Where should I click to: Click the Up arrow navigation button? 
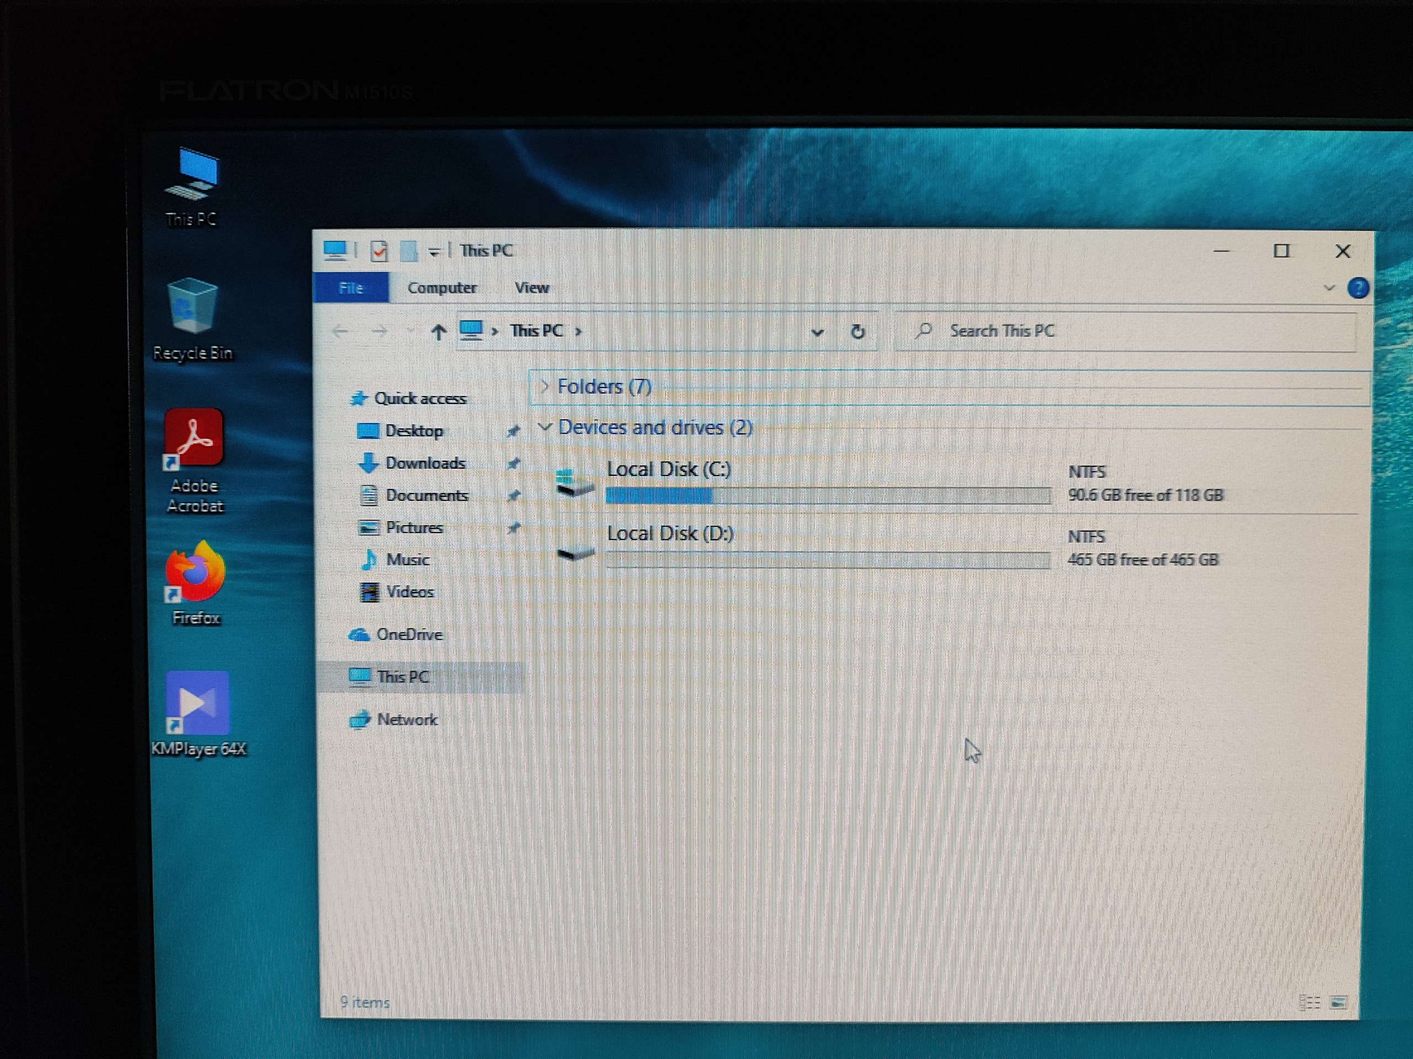click(438, 332)
